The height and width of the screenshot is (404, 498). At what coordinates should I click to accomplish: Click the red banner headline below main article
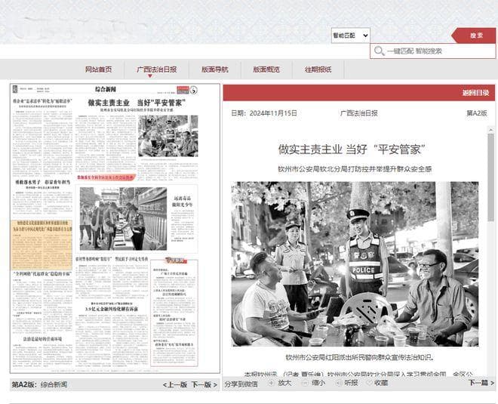106,177
